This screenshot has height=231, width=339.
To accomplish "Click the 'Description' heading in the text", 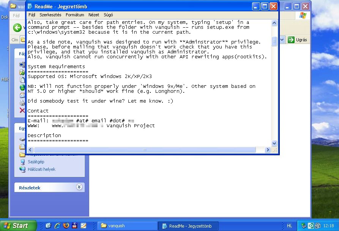I will 44,136.
